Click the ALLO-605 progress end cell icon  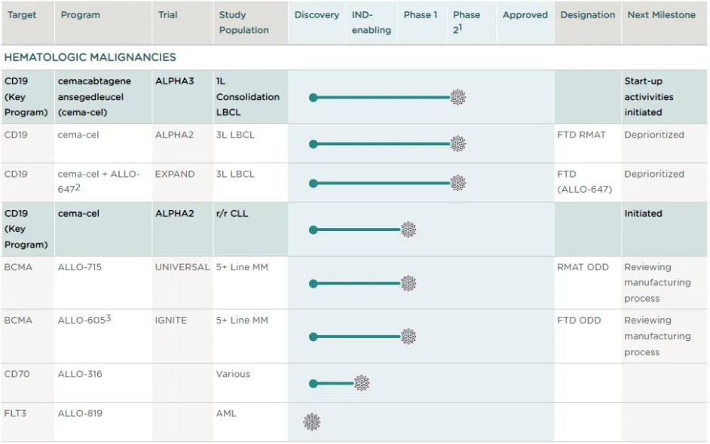pyautogui.click(x=408, y=336)
